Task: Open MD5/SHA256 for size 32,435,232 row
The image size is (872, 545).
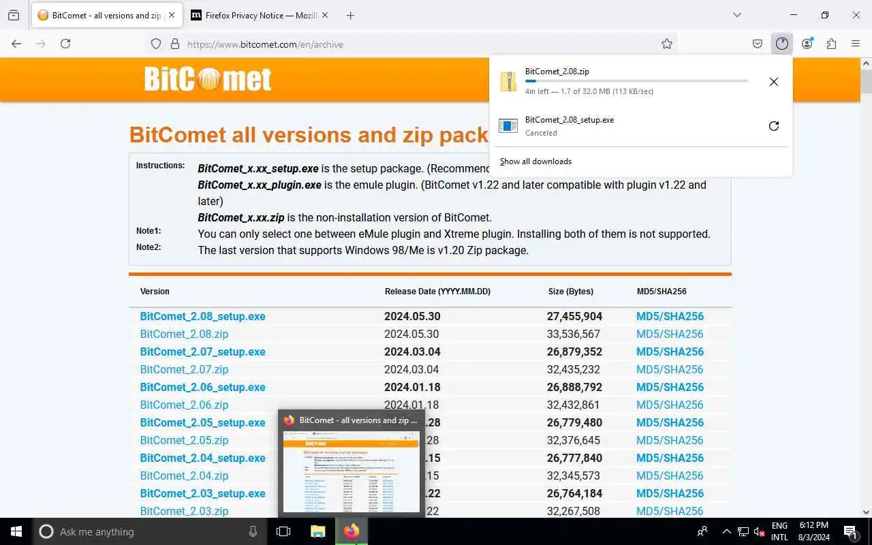Action: (670, 369)
